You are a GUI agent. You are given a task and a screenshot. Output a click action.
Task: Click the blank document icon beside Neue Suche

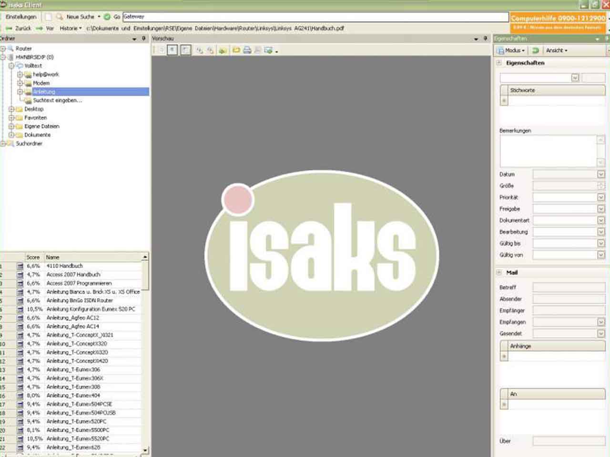coord(48,17)
